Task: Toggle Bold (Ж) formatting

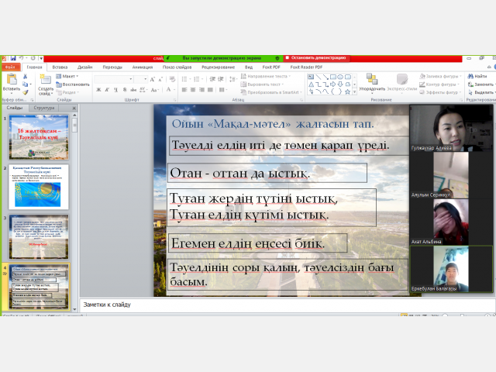Action: [98, 90]
